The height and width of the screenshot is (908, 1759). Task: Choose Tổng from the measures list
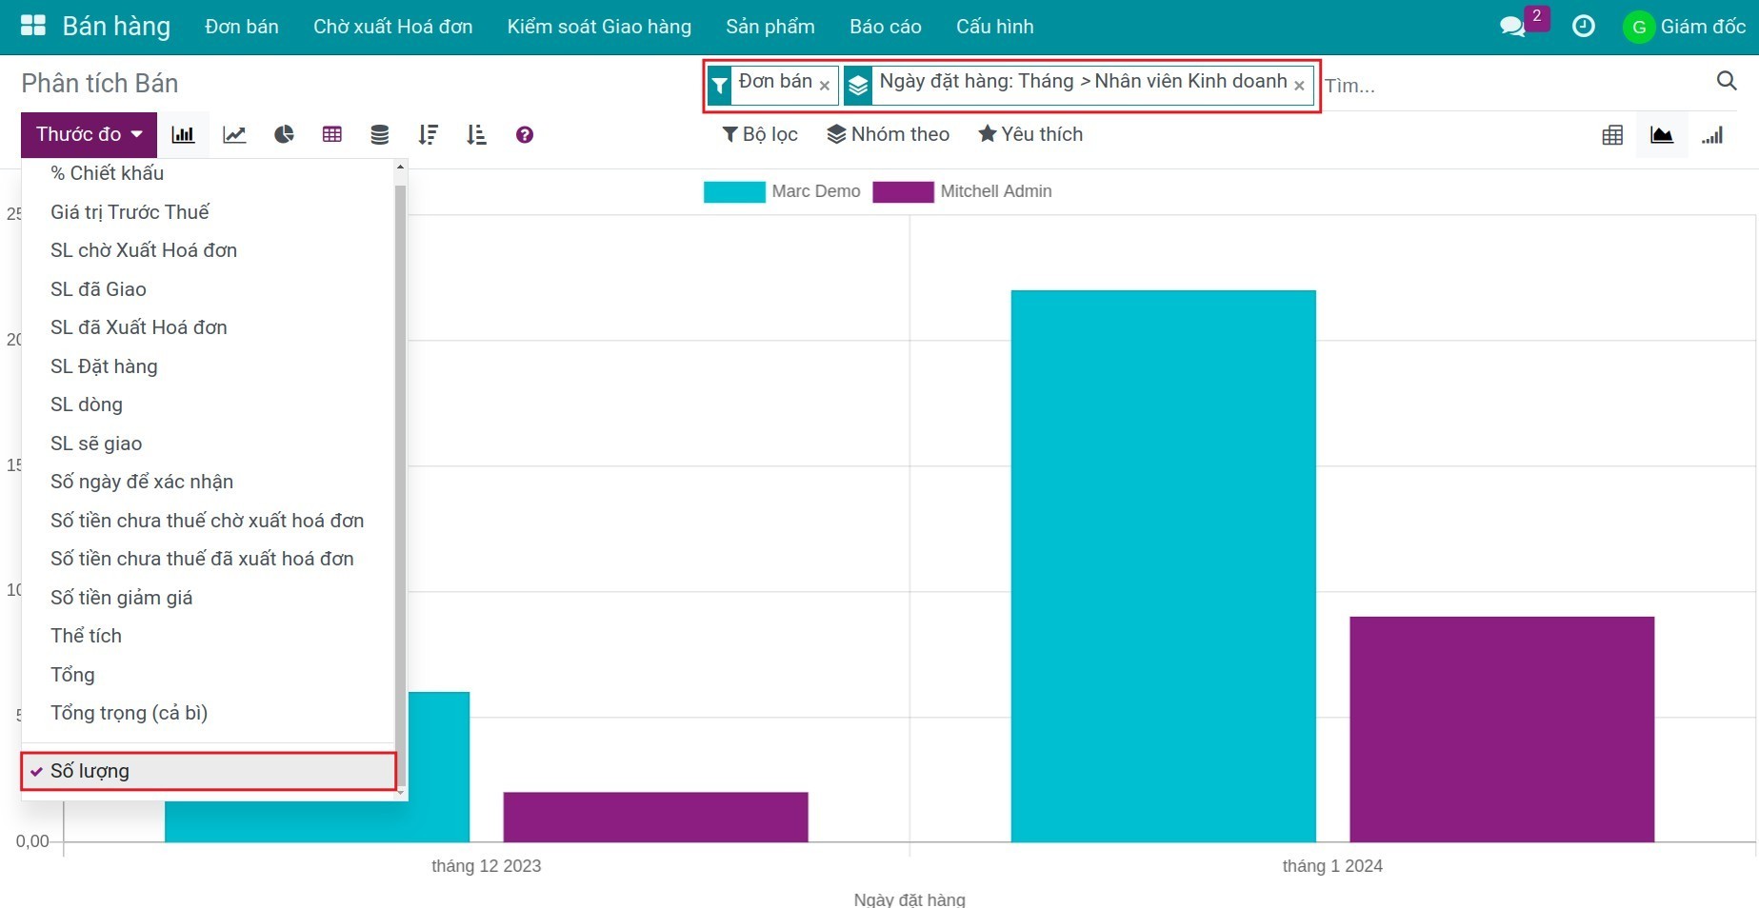coord(72,675)
